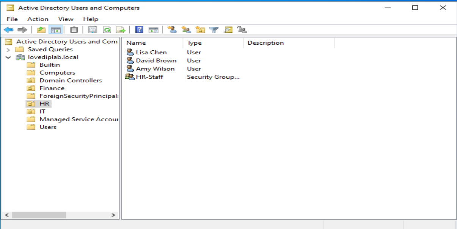Screen dimensions: 457x229
Task: Expand the Saved Queries node
Action: [x=8, y=50]
